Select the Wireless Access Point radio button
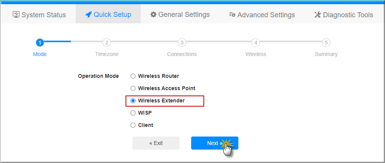 (133, 88)
